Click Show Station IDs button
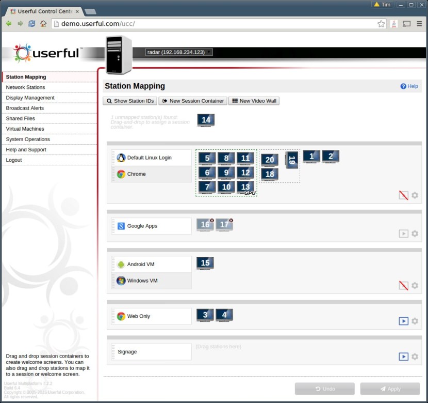The image size is (428, 403). (x=130, y=101)
